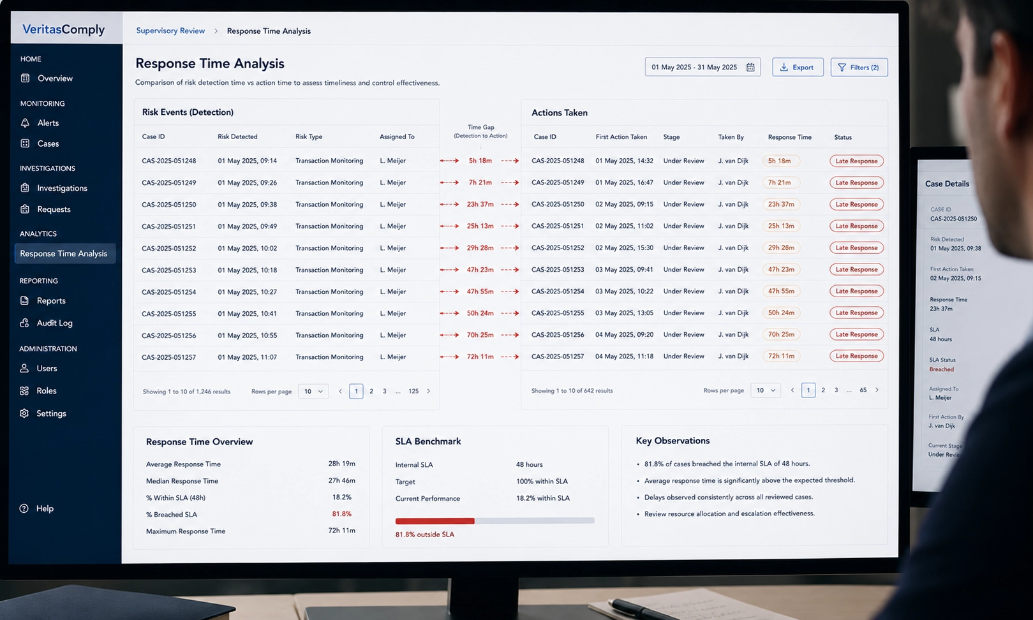Click Late Response badge for CAS-2025-051257

(856, 356)
